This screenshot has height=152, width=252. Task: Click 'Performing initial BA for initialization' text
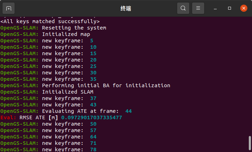click(106, 85)
